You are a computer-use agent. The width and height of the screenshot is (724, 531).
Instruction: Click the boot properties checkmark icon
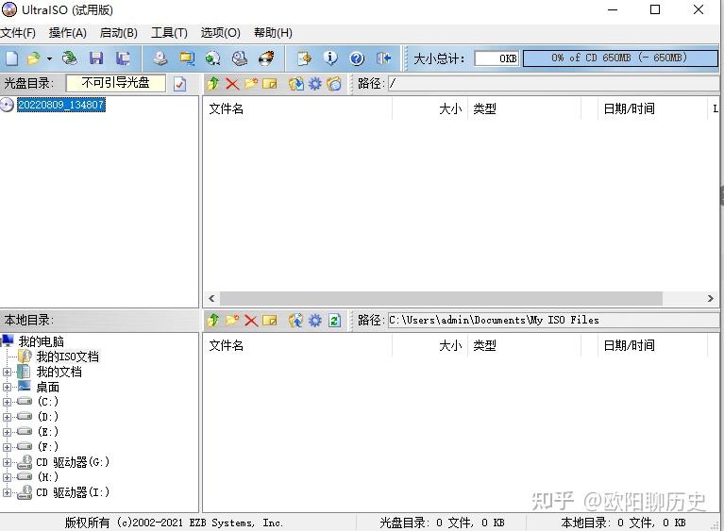point(180,84)
